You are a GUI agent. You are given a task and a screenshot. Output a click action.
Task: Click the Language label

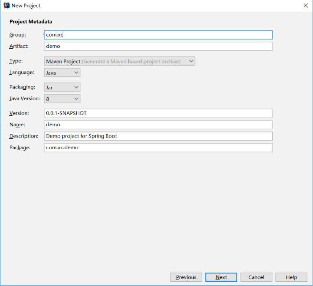click(22, 72)
